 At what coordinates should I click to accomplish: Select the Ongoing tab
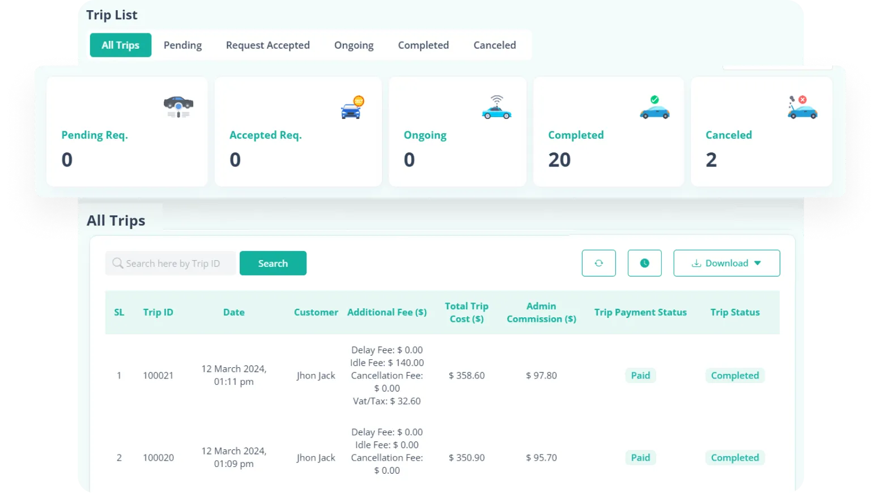pyautogui.click(x=354, y=45)
